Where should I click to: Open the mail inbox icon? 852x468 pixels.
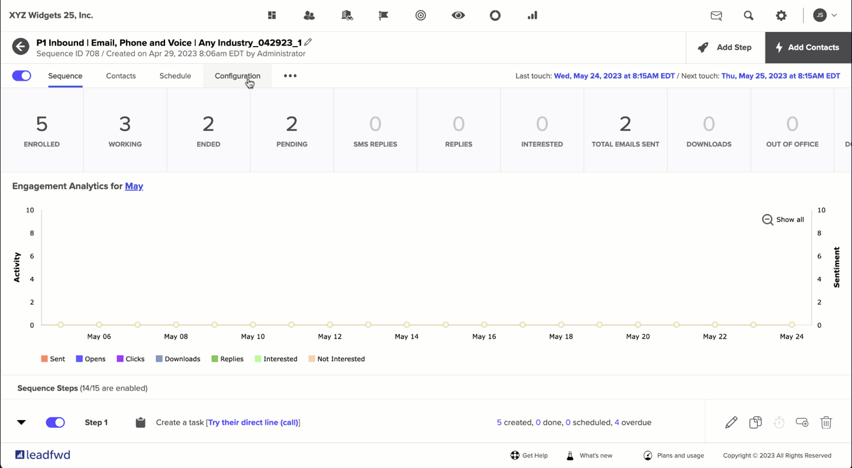pos(716,16)
